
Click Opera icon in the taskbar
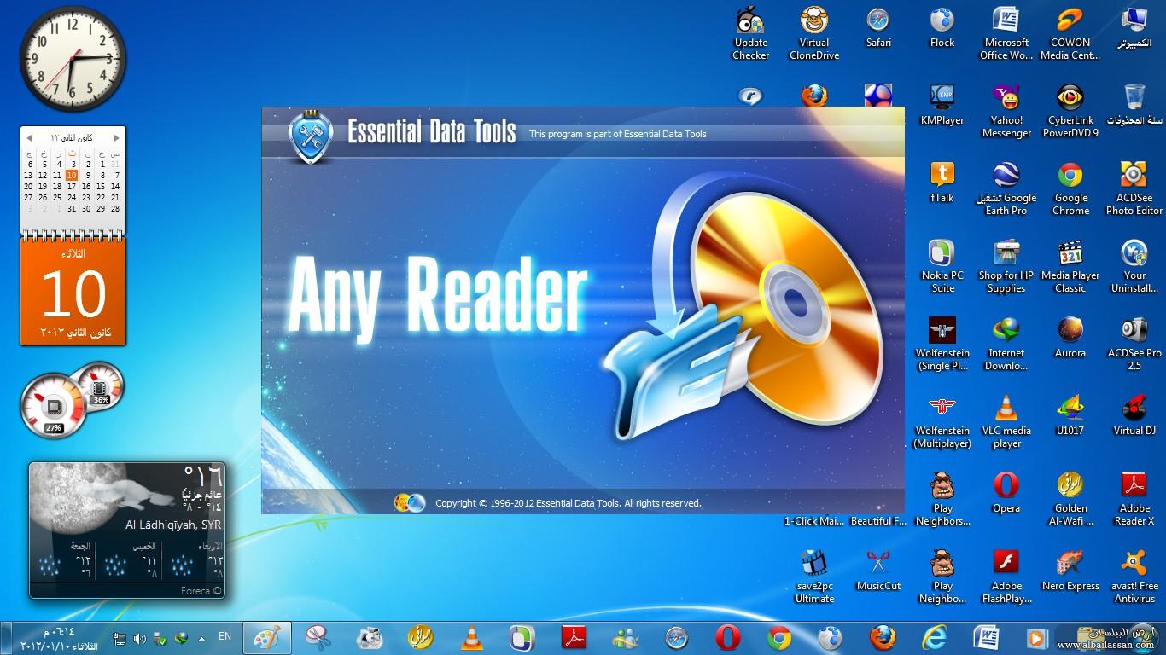point(727,638)
